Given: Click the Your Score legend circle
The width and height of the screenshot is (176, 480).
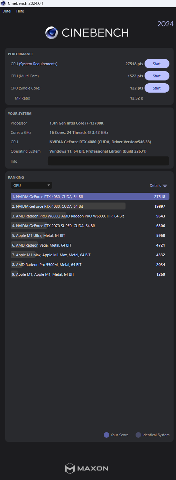Looking at the screenshot, I should (x=106, y=435).
